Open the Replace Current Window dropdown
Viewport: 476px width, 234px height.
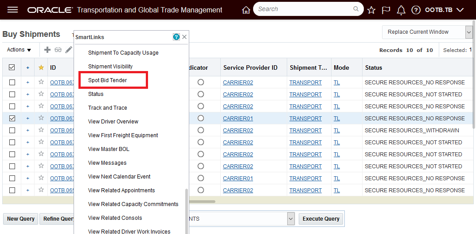coord(468,32)
